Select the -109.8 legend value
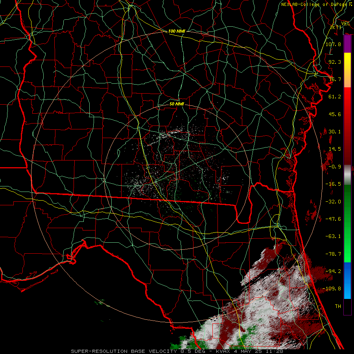 tap(332, 289)
